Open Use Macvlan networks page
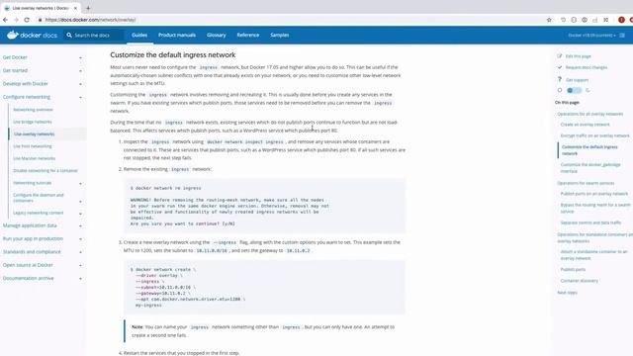 [x=35, y=158]
